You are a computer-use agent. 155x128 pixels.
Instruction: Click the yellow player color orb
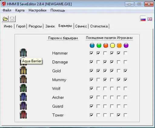click(112, 45)
